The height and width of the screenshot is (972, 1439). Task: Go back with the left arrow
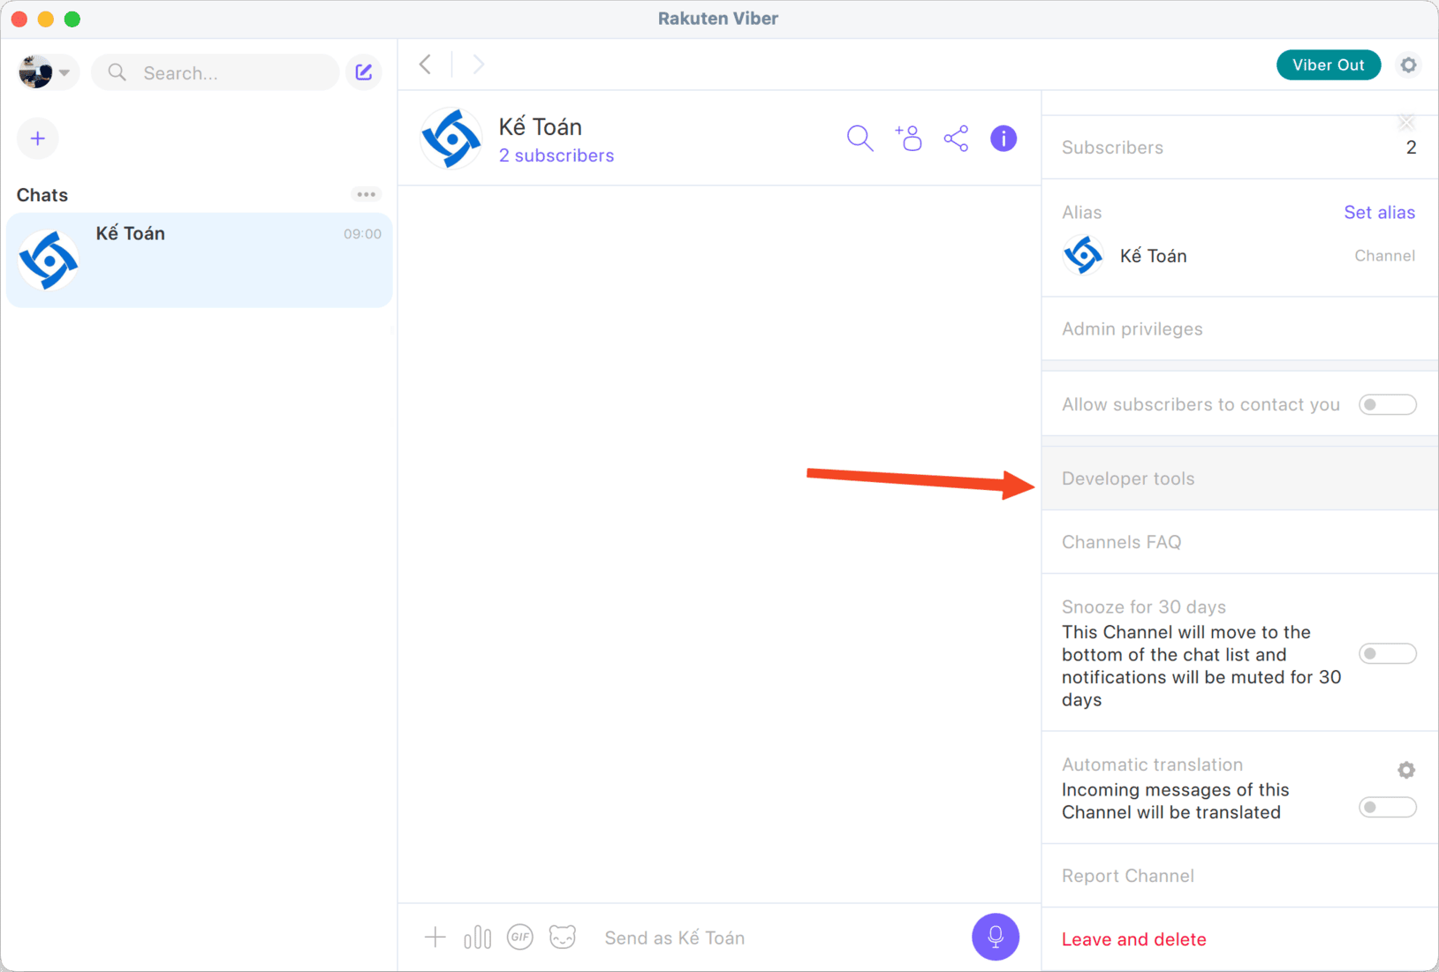coord(426,64)
